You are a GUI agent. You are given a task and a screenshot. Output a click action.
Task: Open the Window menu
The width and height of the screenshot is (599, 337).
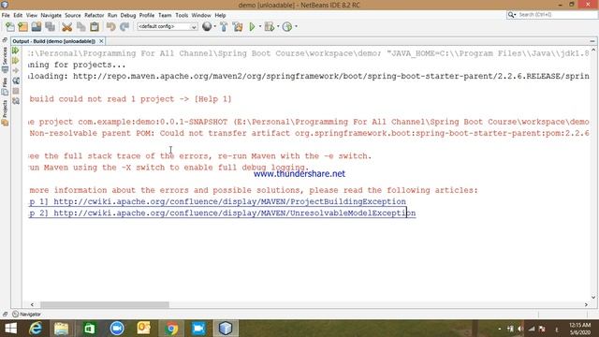click(201, 15)
